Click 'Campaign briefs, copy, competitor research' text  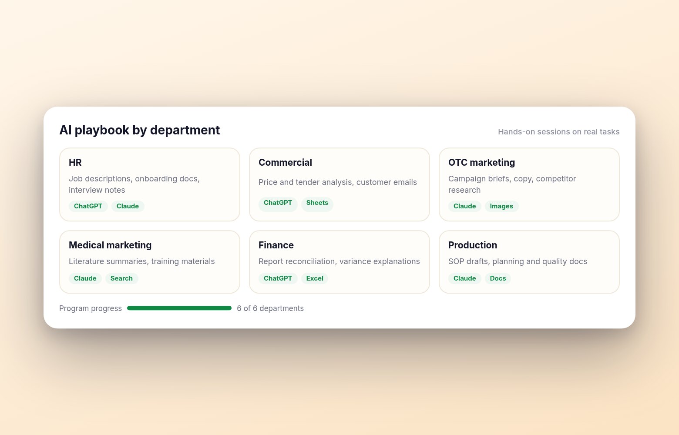tap(512, 184)
